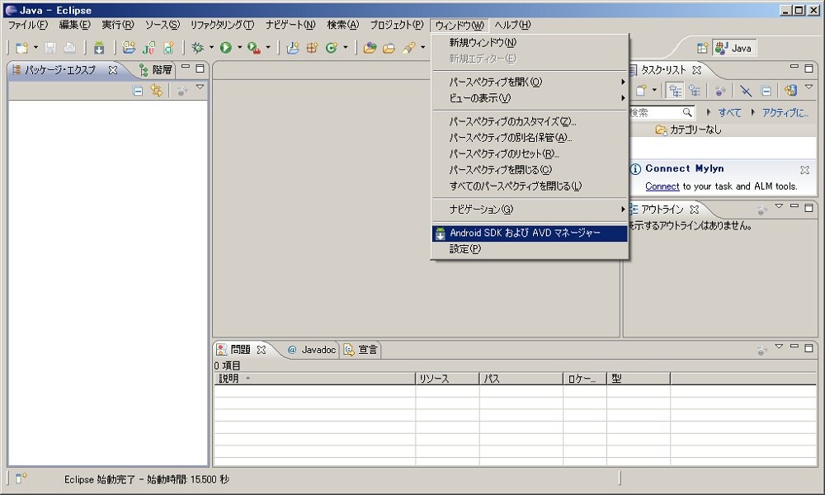Open the New Java Class dropdown arrow

point(345,47)
